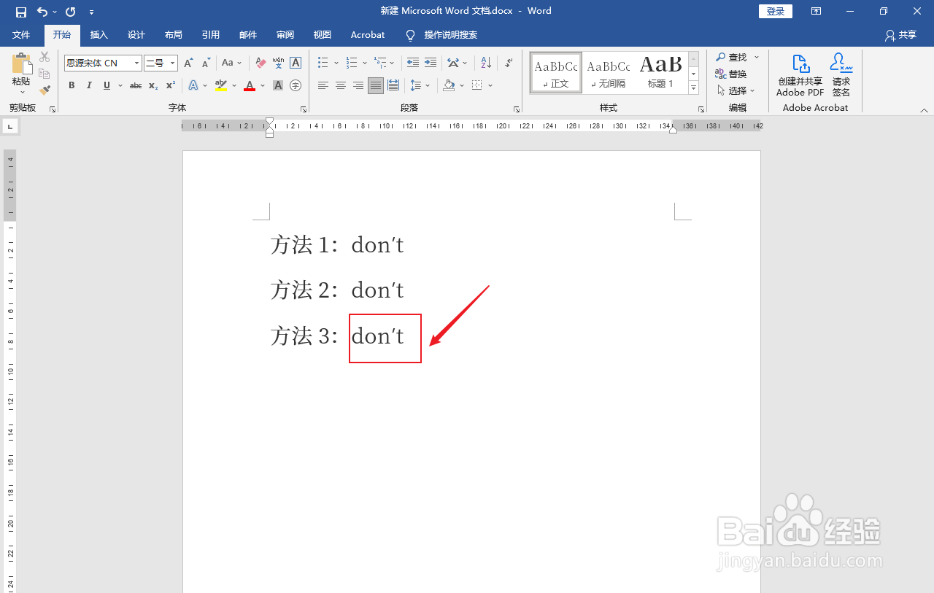934x593 pixels.
Task: Toggle Strikethrough formatting
Action: pyautogui.click(x=136, y=86)
